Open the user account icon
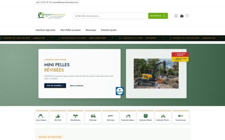225x140 pixels. (x=176, y=16)
